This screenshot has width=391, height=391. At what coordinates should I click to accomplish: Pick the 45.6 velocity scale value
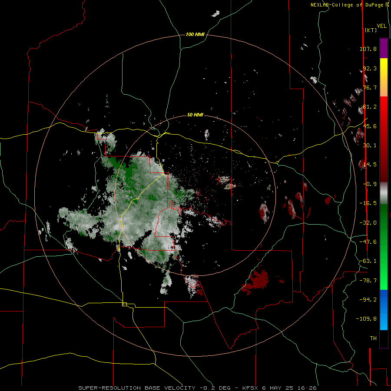click(x=370, y=126)
